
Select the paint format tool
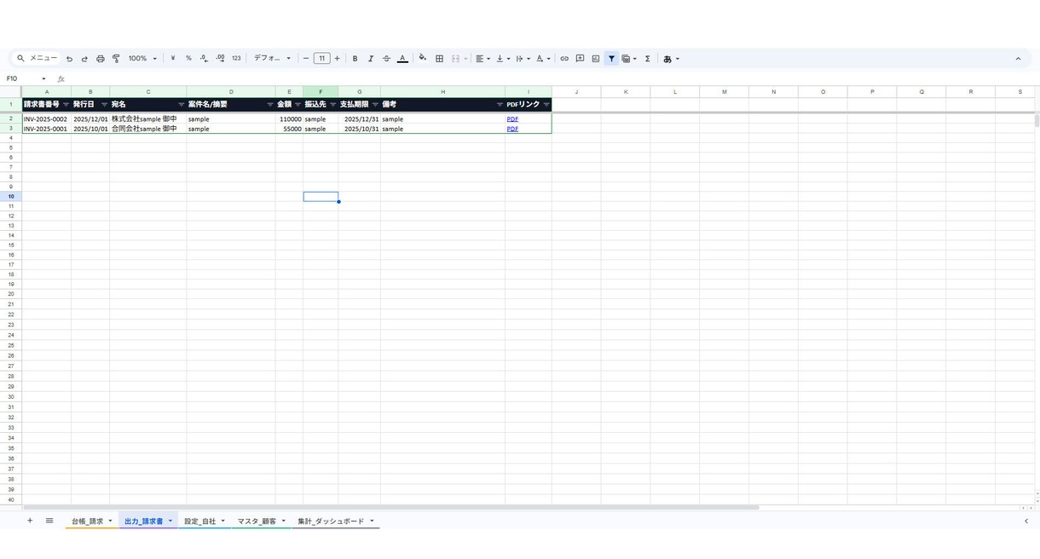[x=116, y=59]
